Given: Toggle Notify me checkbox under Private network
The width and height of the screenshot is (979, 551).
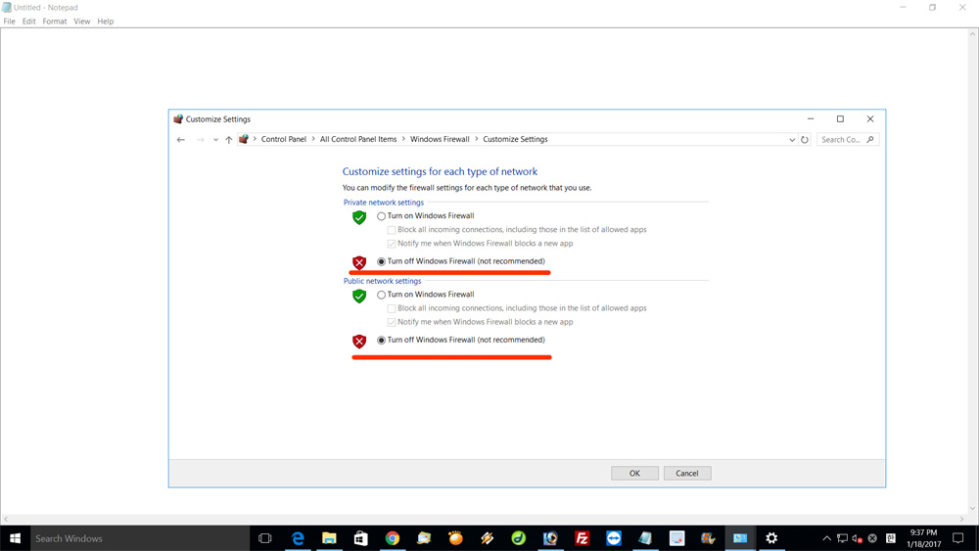Looking at the screenshot, I should click(x=392, y=244).
